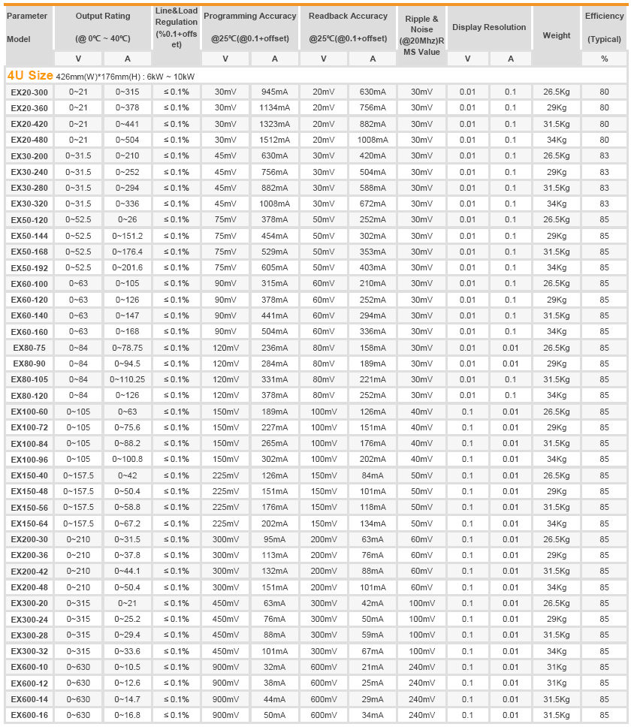Click 0~176.4 in EX50-168 row

[x=128, y=252]
